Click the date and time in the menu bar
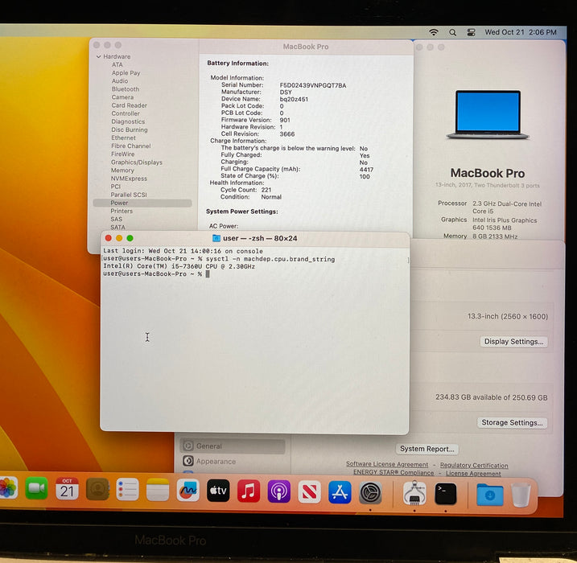The height and width of the screenshot is (563, 577). pyautogui.click(x=521, y=32)
